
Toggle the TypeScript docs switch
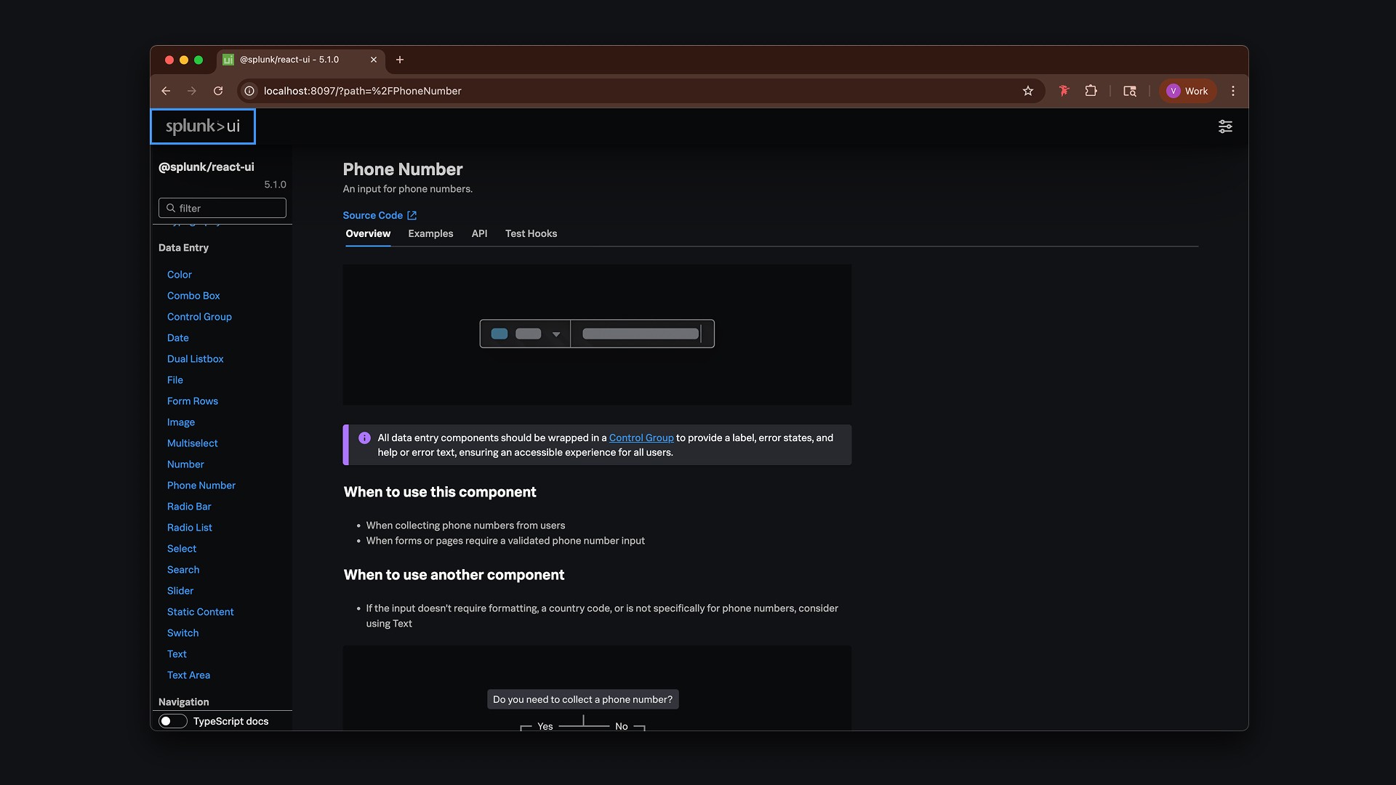(173, 721)
